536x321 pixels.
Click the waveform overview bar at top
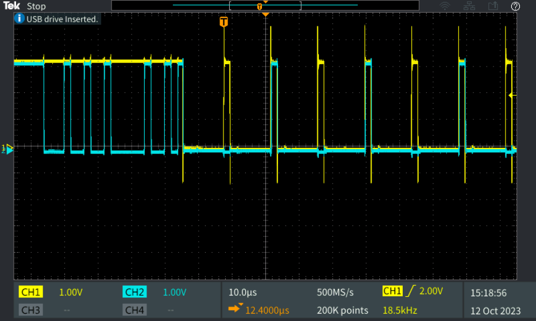pos(265,6)
